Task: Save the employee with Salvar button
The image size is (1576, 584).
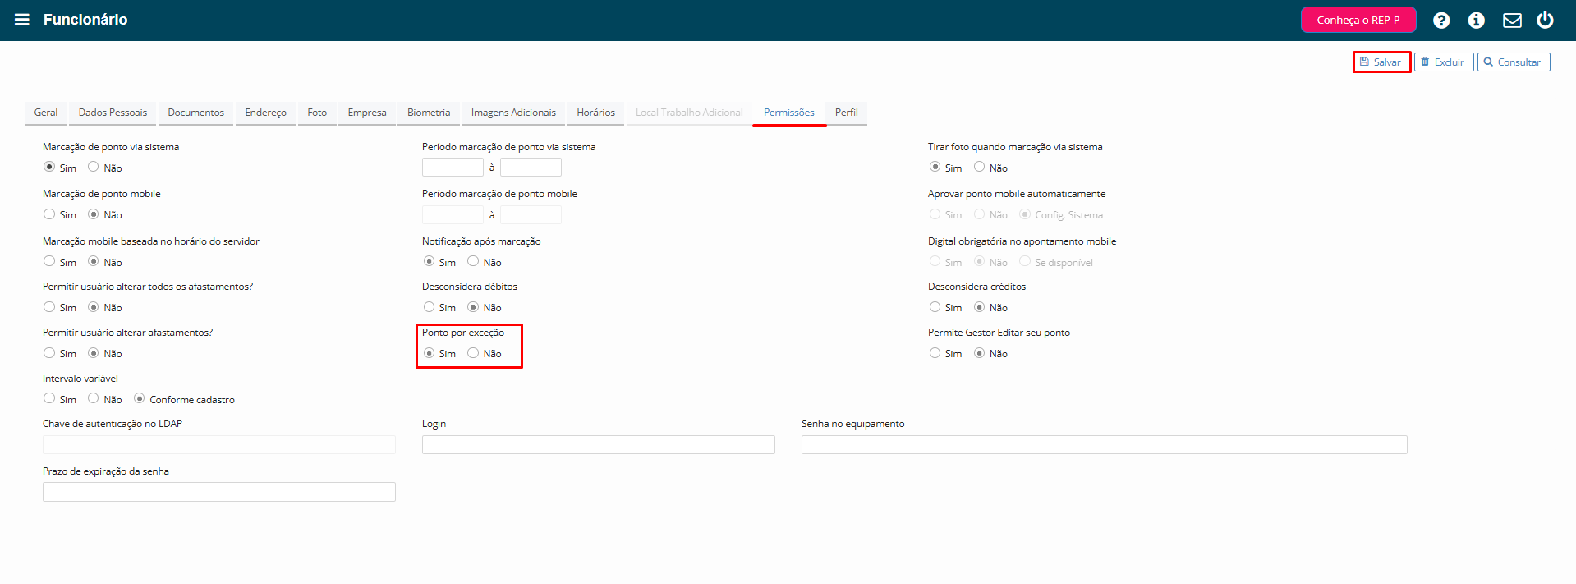Action: [x=1381, y=62]
